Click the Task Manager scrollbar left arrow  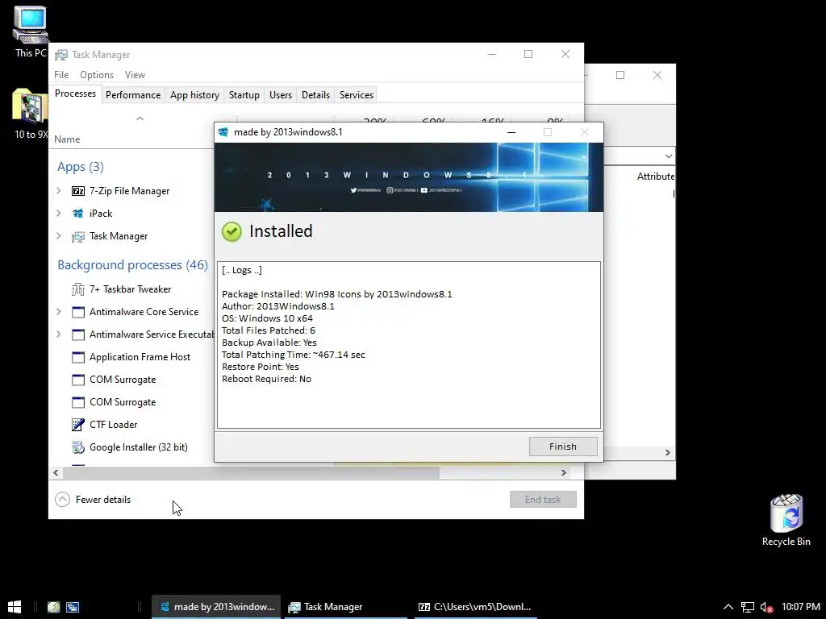pyautogui.click(x=56, y=472)
